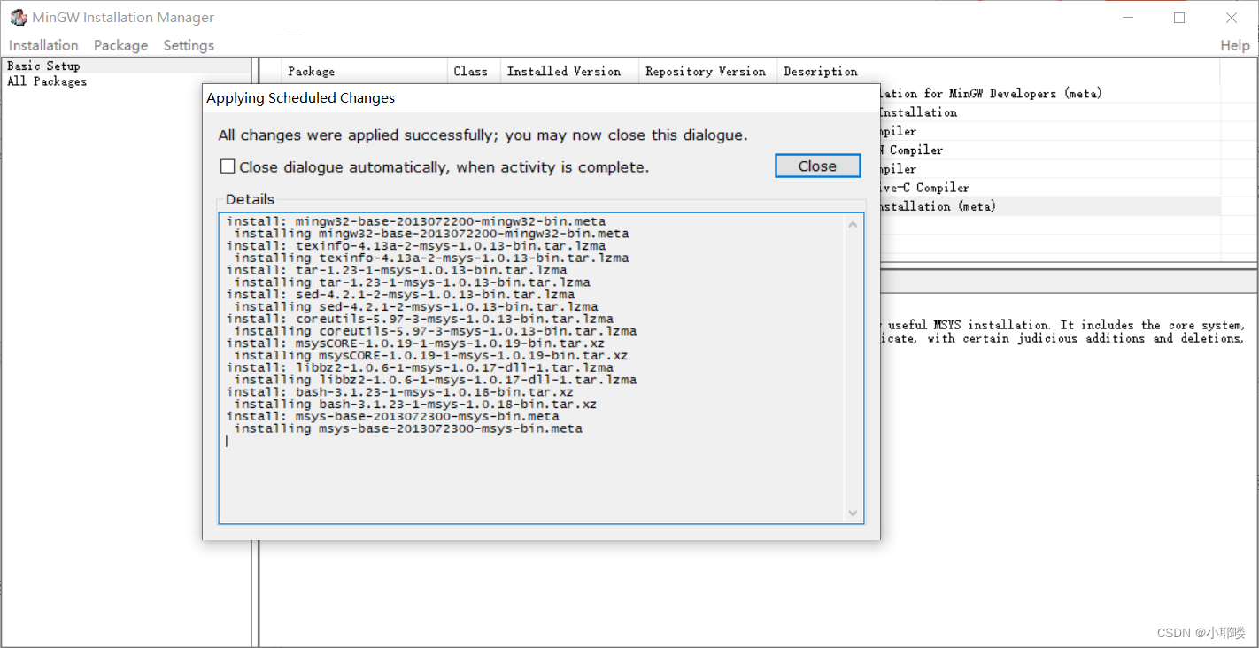Image resolution: width=1259 pixels, height=648 pixels.
Task: Select the package row ending 'ive-C Compiler'
Action: click(x=1050, y=188)
